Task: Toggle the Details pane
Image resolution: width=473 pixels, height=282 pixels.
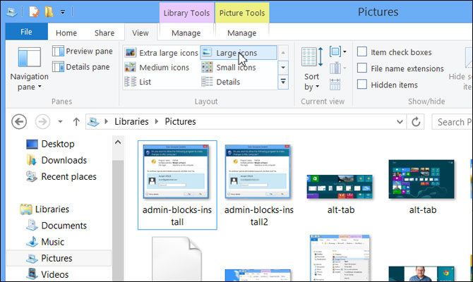Action: pos(81,67)
